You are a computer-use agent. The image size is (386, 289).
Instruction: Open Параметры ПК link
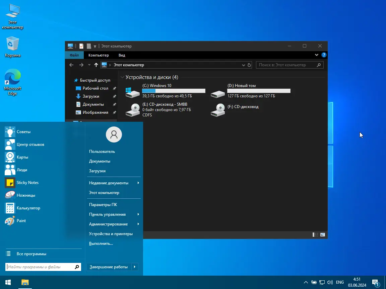(103, 205)
